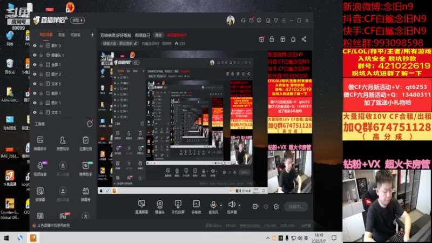432x243 pixels.
Task: Select the 文本 5 source row
Action: coord(63,84)
